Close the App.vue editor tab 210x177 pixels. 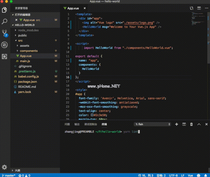pos(85,8)
